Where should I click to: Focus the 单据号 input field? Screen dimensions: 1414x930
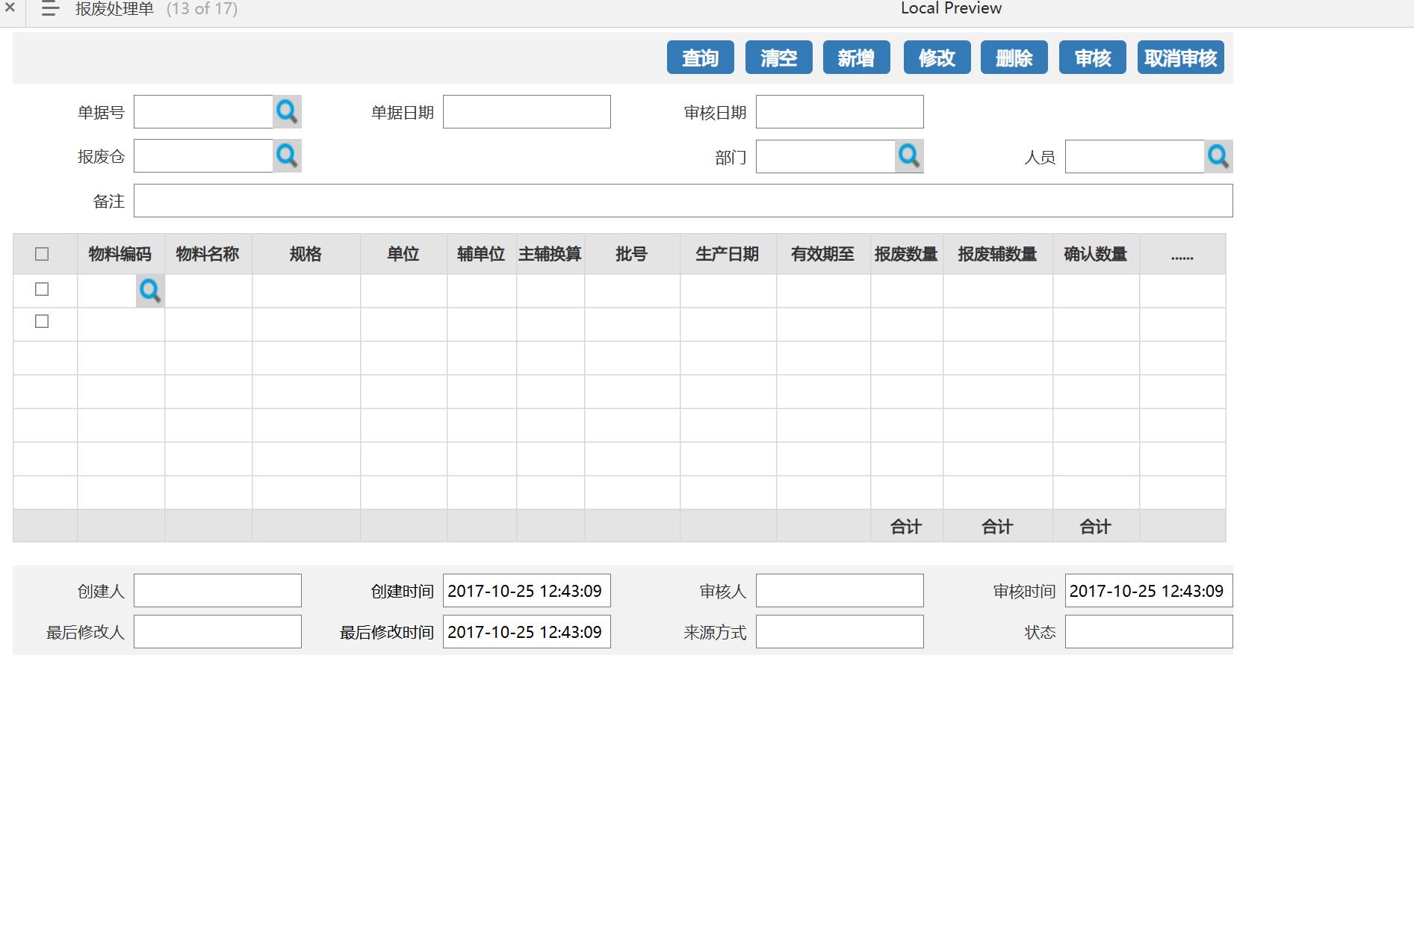[x=203, y=112]
